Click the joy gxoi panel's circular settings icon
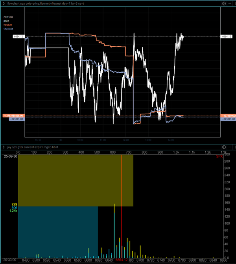This screenshot has width=236, height=264. [x=224, y=147]
